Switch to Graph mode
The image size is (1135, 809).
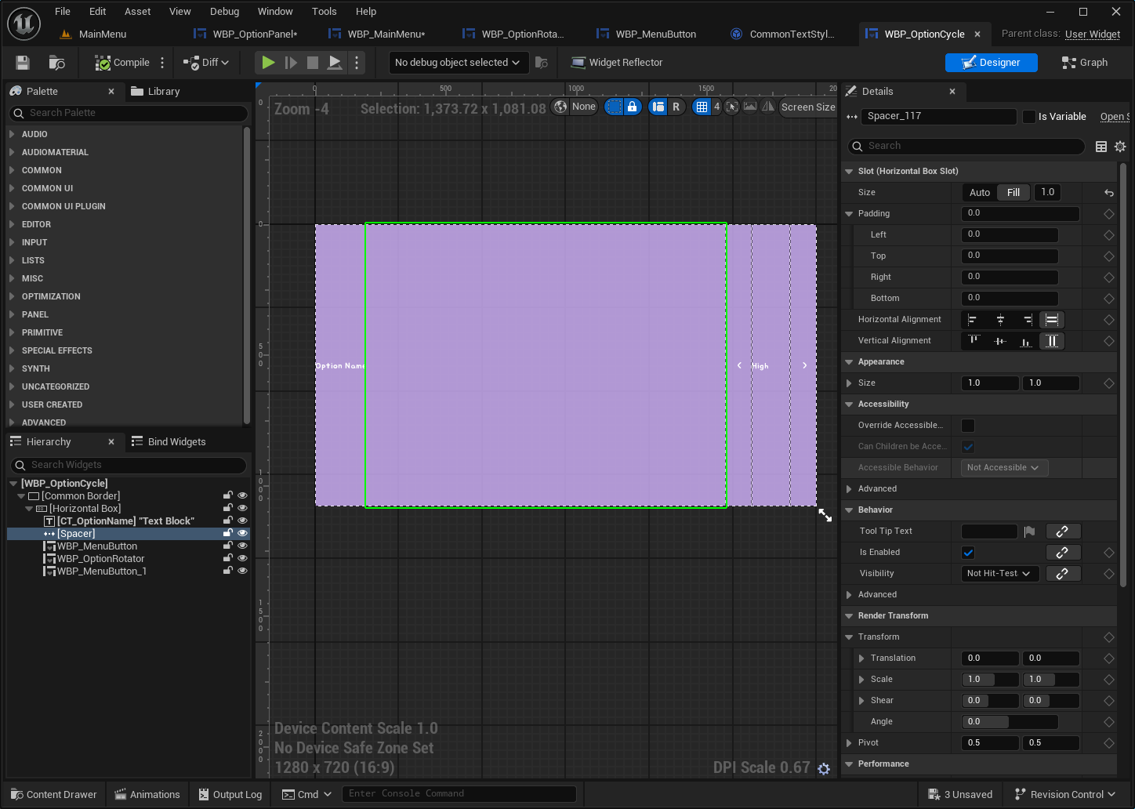tap(1084, 63)
